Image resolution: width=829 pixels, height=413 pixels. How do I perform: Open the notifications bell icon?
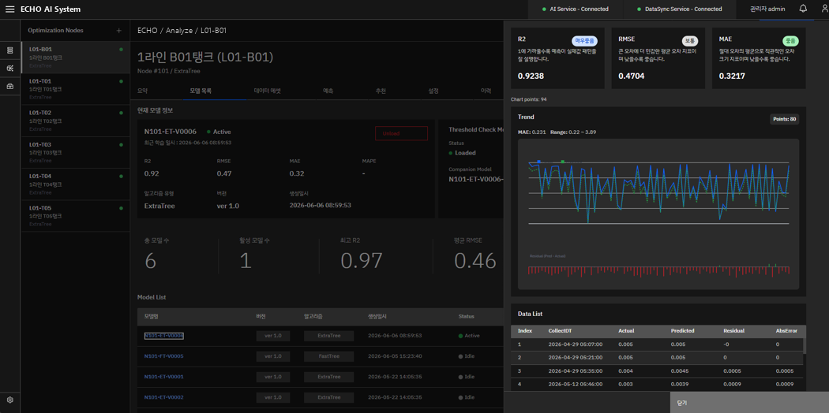click(x=803, y=9)
